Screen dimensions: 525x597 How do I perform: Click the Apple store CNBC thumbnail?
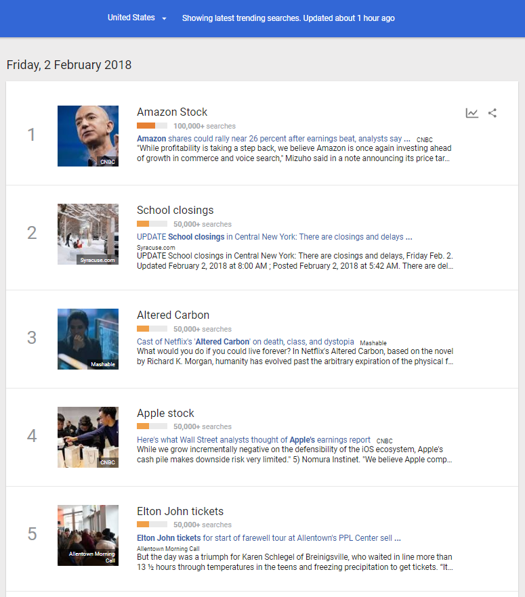pos(88,437)
